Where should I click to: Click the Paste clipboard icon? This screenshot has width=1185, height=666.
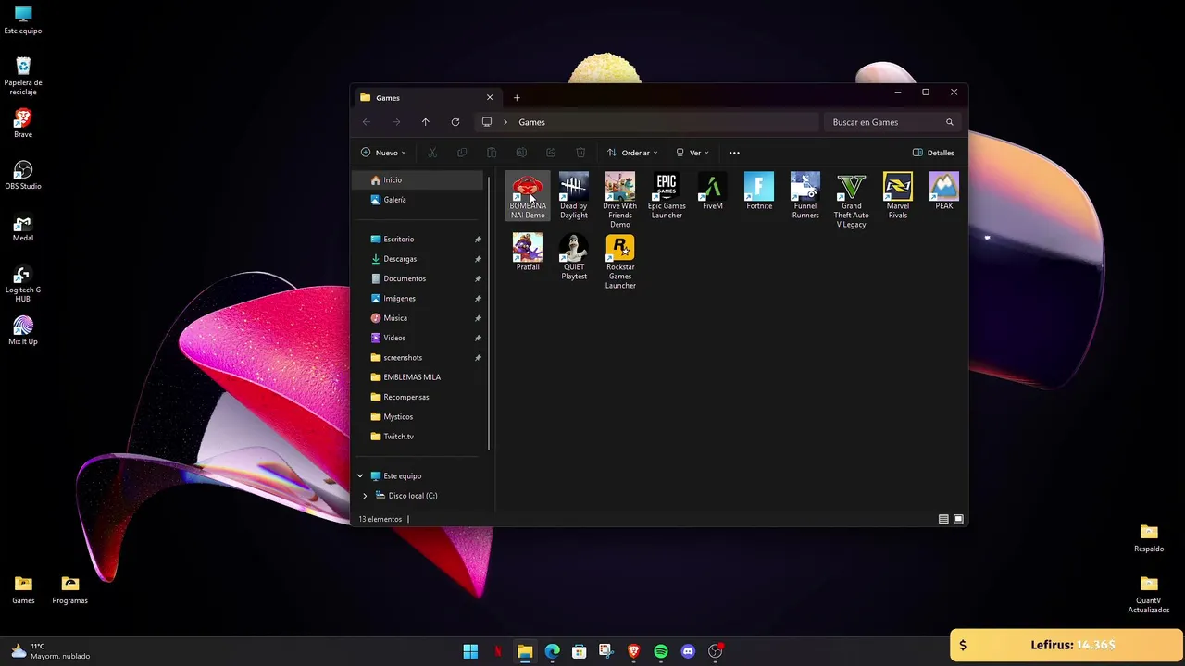[492, 153]
